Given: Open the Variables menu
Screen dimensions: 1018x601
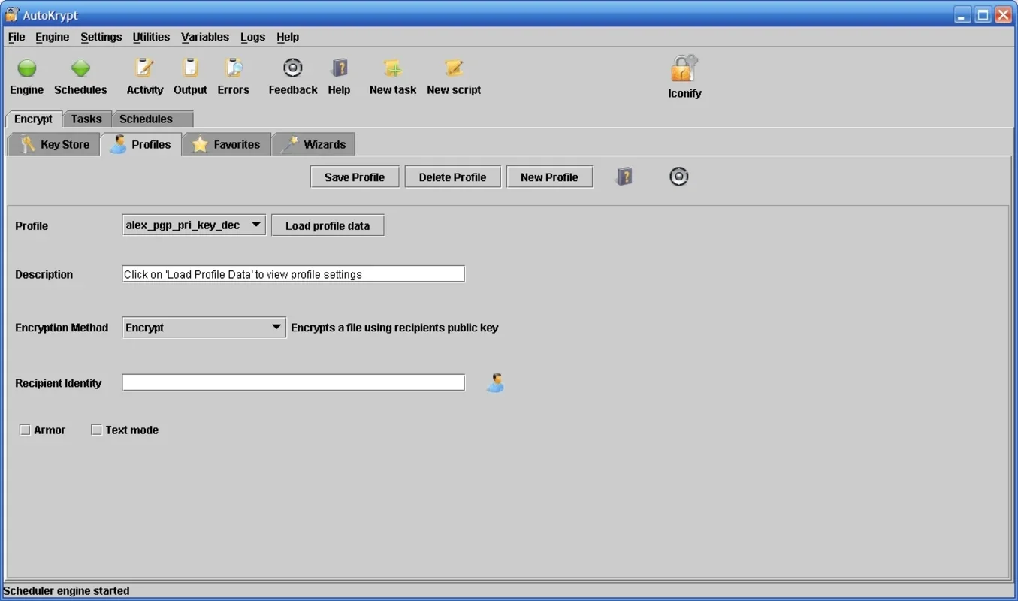Looking at the screenshot, I should (205, 37).
